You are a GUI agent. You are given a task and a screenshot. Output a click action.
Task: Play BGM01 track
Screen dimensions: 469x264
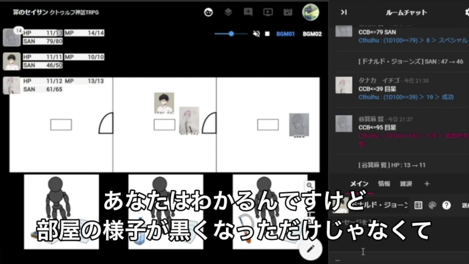[x=285, y=34]
